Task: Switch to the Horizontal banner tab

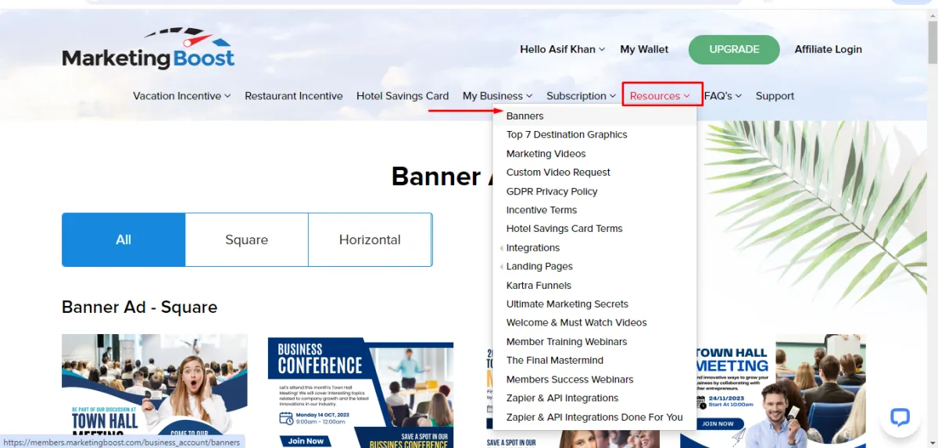Action: pos(370,240)
